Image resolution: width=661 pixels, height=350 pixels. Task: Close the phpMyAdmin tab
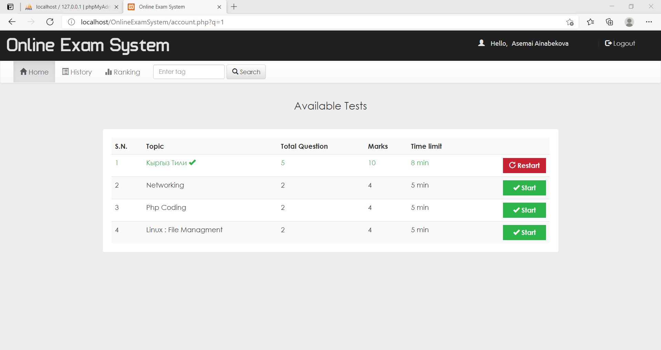click(x=116, y=7)
